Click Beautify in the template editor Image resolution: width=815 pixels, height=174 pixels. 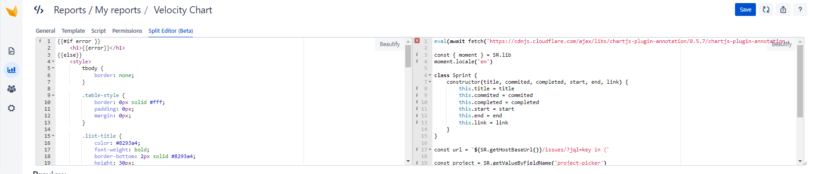(x=390, y=44)
